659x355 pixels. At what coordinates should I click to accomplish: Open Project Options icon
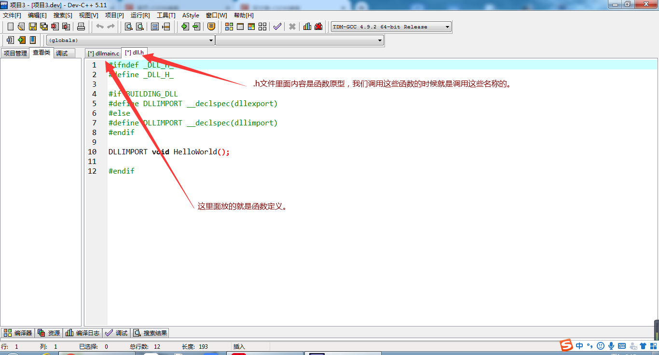tap(211, 27)
